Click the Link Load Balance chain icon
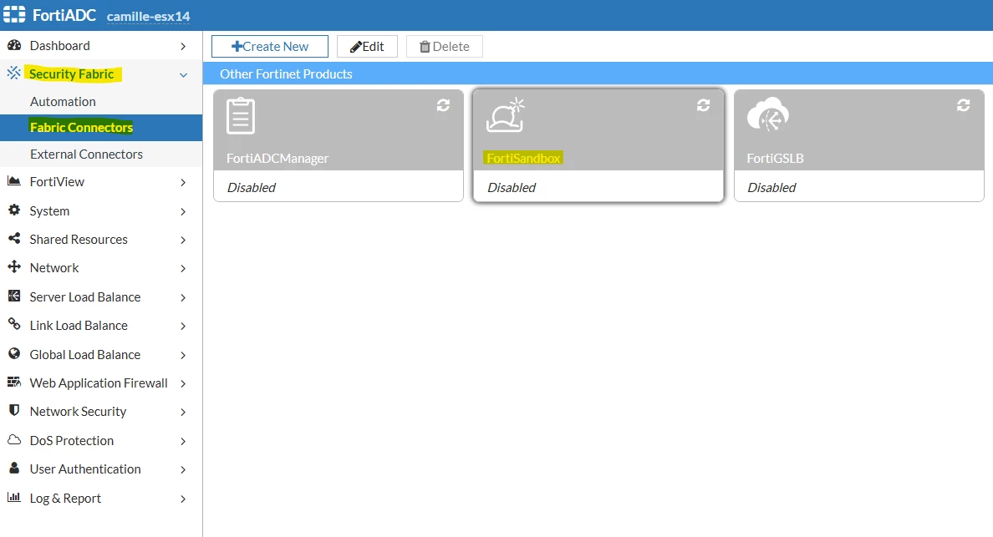The width and height of the screenshot is (993, 537). 14,324
